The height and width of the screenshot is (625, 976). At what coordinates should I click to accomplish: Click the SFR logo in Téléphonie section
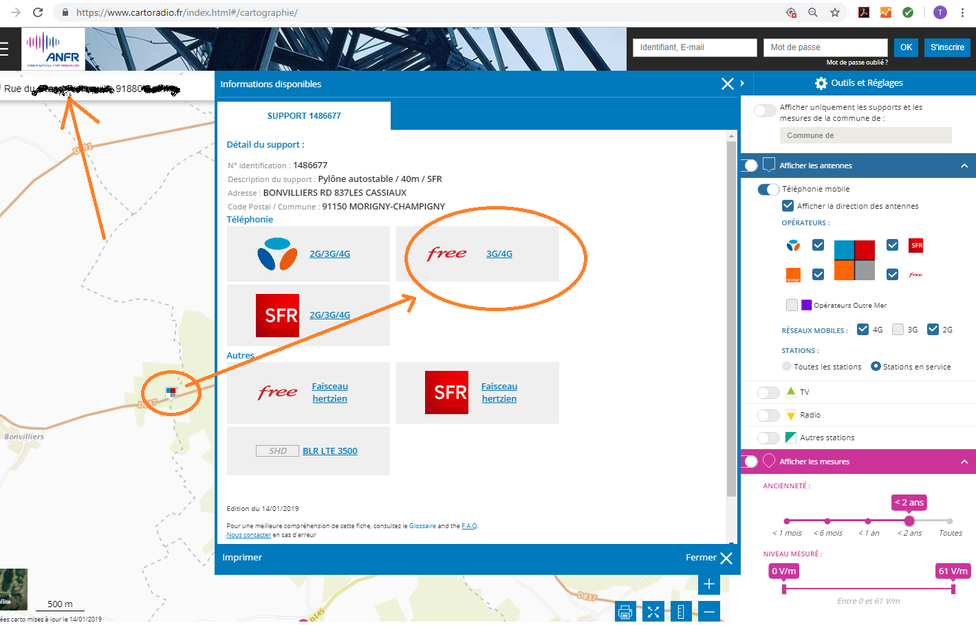277,315
